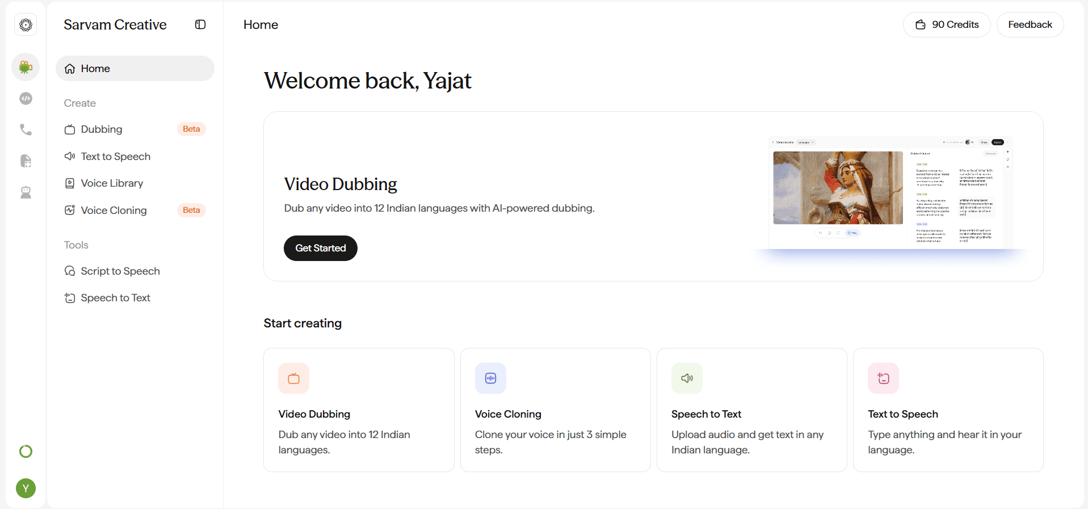Click the Sarvam logo icon at top of rail
This screenshot has width=1088, height=509.
(26, 25)
